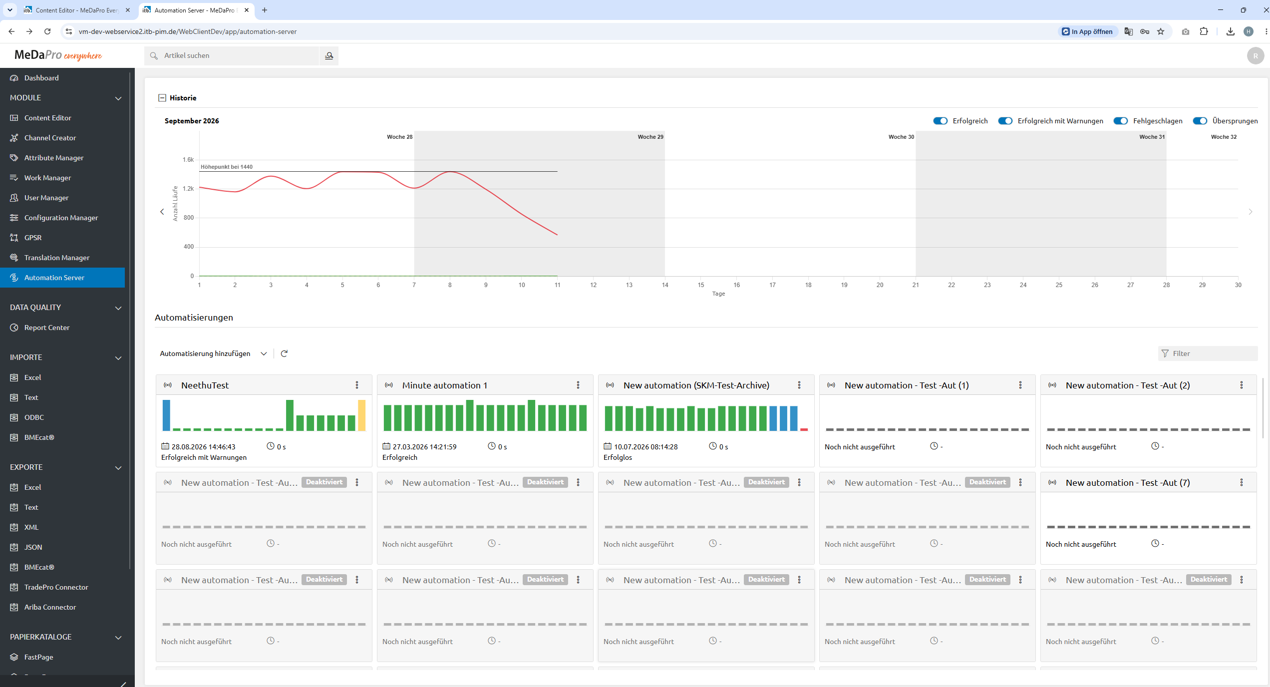The width and height of the screenshot is (1270, 687).
Task: Collapse the Historie section
Action: pos(162,98)
